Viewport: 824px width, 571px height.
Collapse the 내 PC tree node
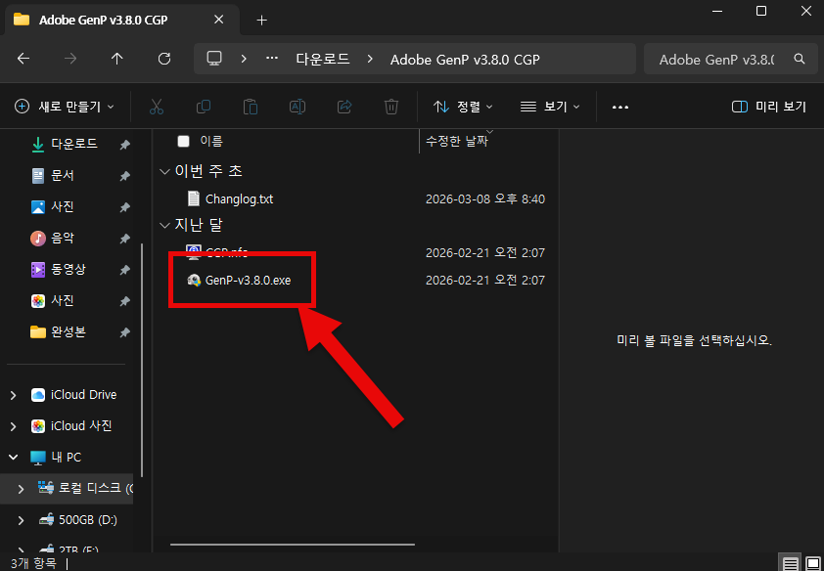(13, 458)
